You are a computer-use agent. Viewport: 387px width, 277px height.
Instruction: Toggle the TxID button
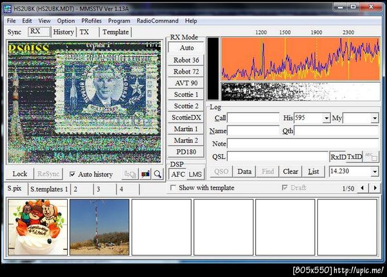click(x=354, y=157)
